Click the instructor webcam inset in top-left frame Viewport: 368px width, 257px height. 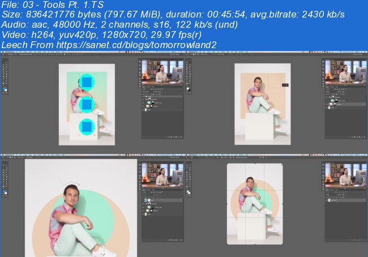(x=162, y=72)
